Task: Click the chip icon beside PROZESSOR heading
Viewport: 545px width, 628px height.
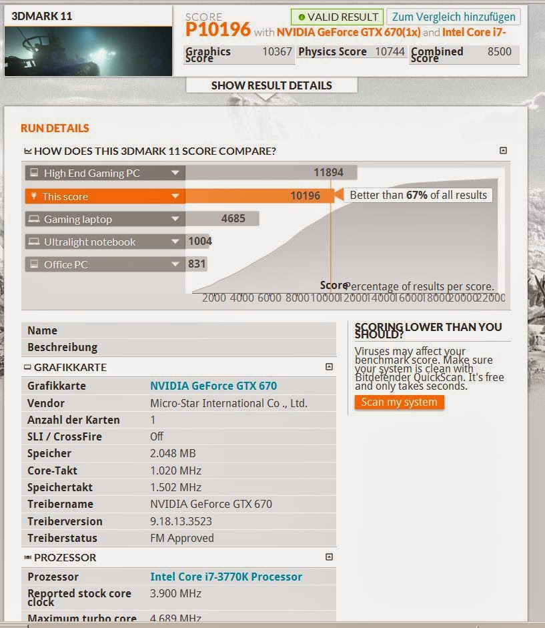Action: point(27,557)
